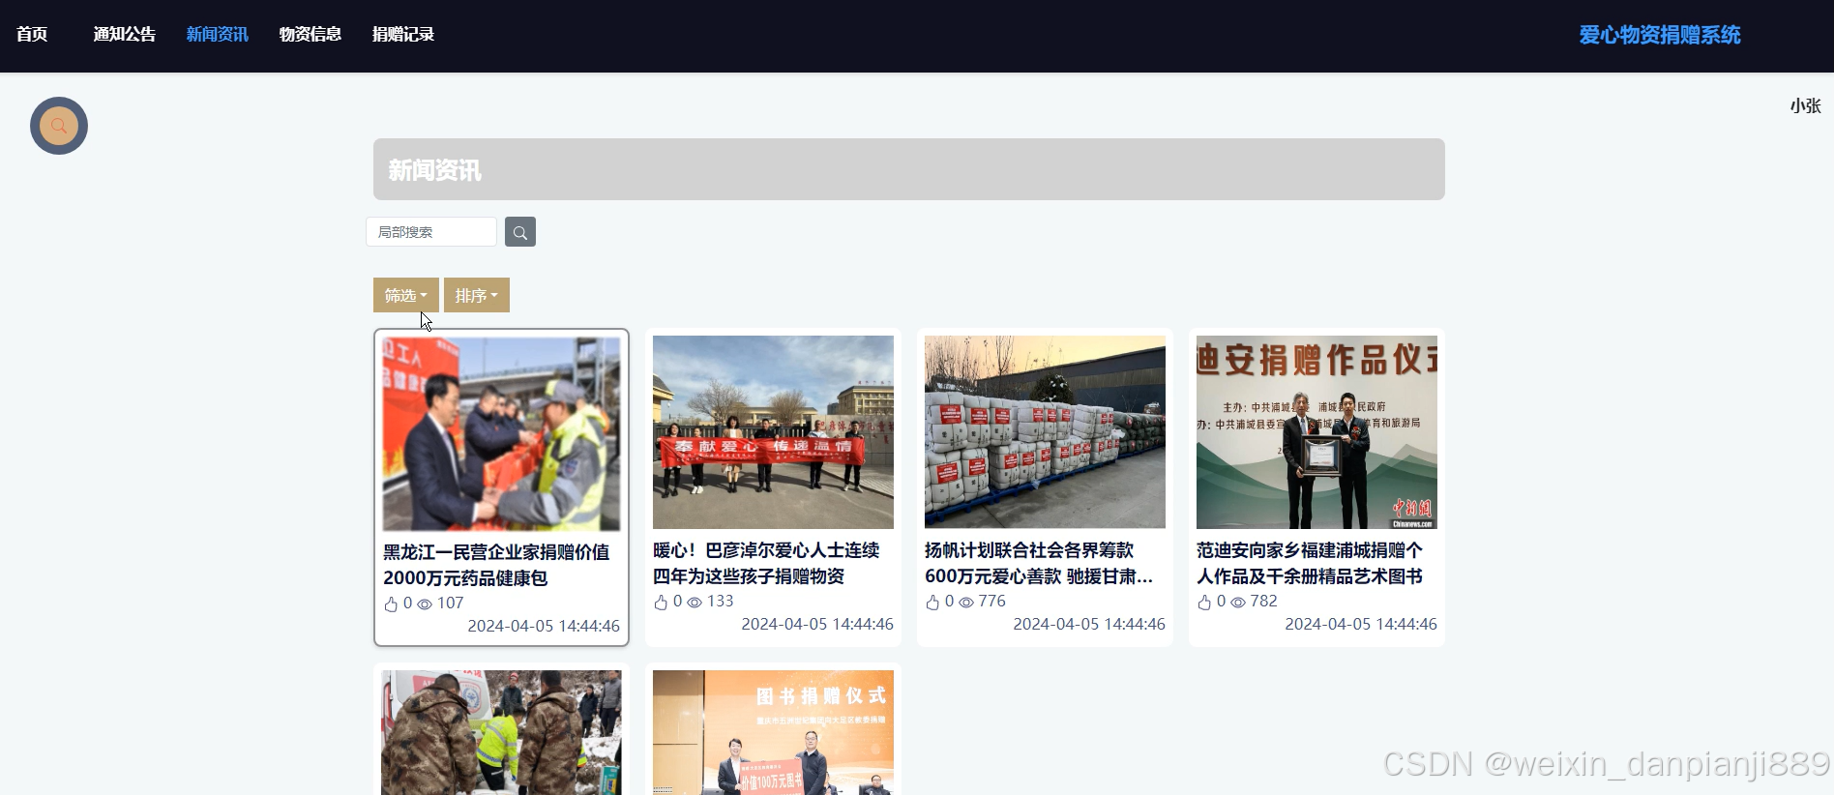Click the 迪安捐赠作品仪式 ceremony thumbnail

(x=1316, y=432)
